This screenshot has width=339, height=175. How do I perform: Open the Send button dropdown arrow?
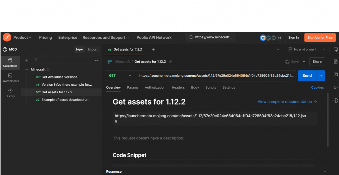tap(320, 76)
